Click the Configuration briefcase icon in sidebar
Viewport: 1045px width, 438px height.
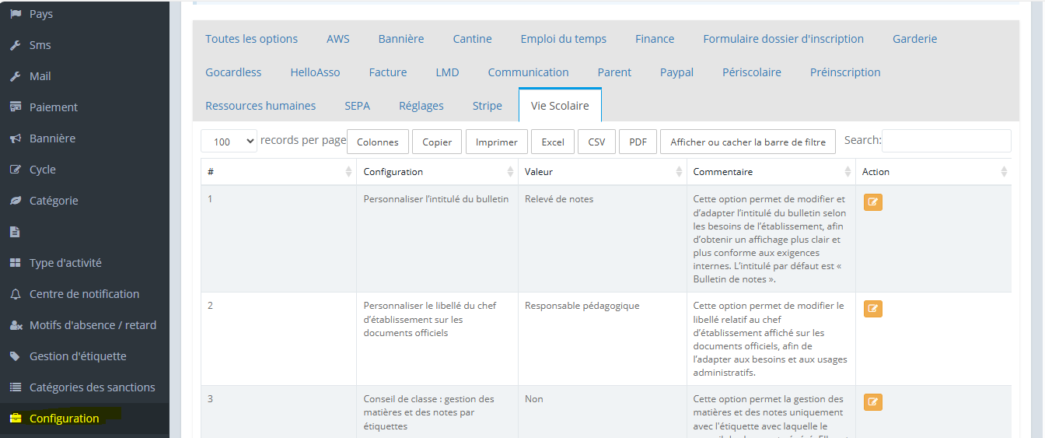tap(15, 419)
